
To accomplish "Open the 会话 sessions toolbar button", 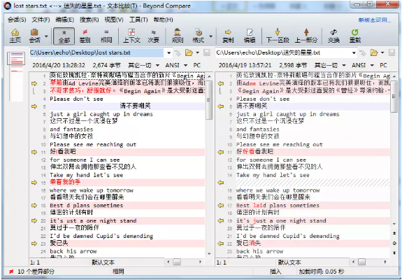I will tap(34, 36).
